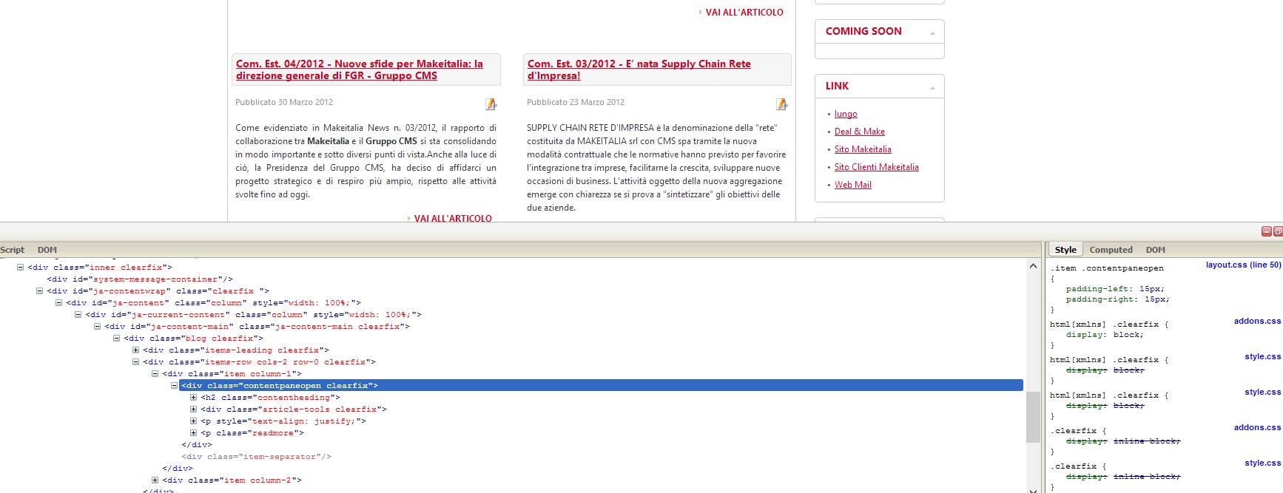Click VAI ALL'ARTICOLO at the top of the page
The height and width of the screenshot is (493, 1283).
(x=744, y=13)
